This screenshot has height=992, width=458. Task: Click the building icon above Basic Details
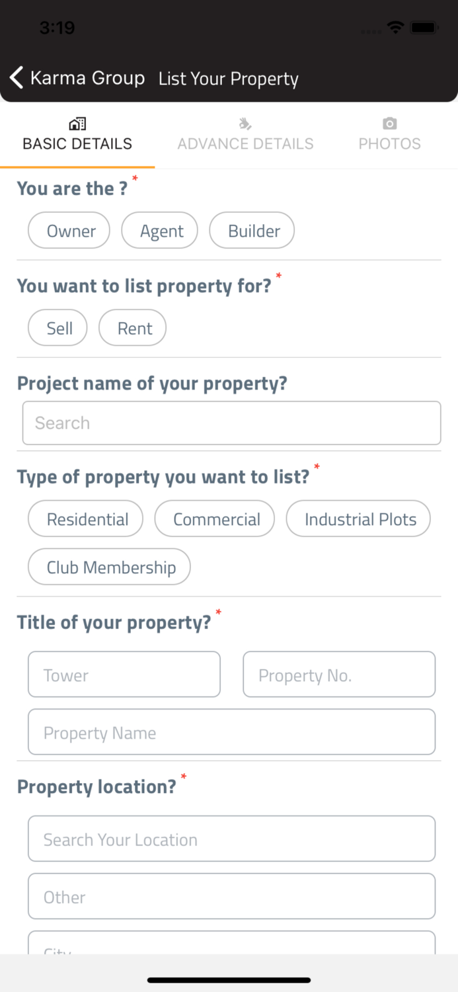click(77, 123)
